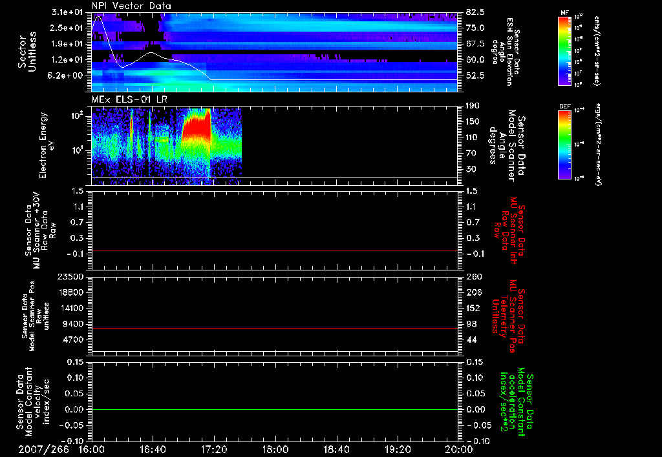This screenshot has width=662, height=457.
Task: Click the "9400" scanner position tick
Action: 73,324
